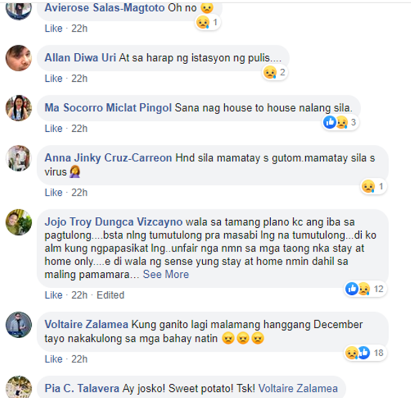
Task: View sad reactions on Allan Diwa Uri's comment
Action: [275, 72]
